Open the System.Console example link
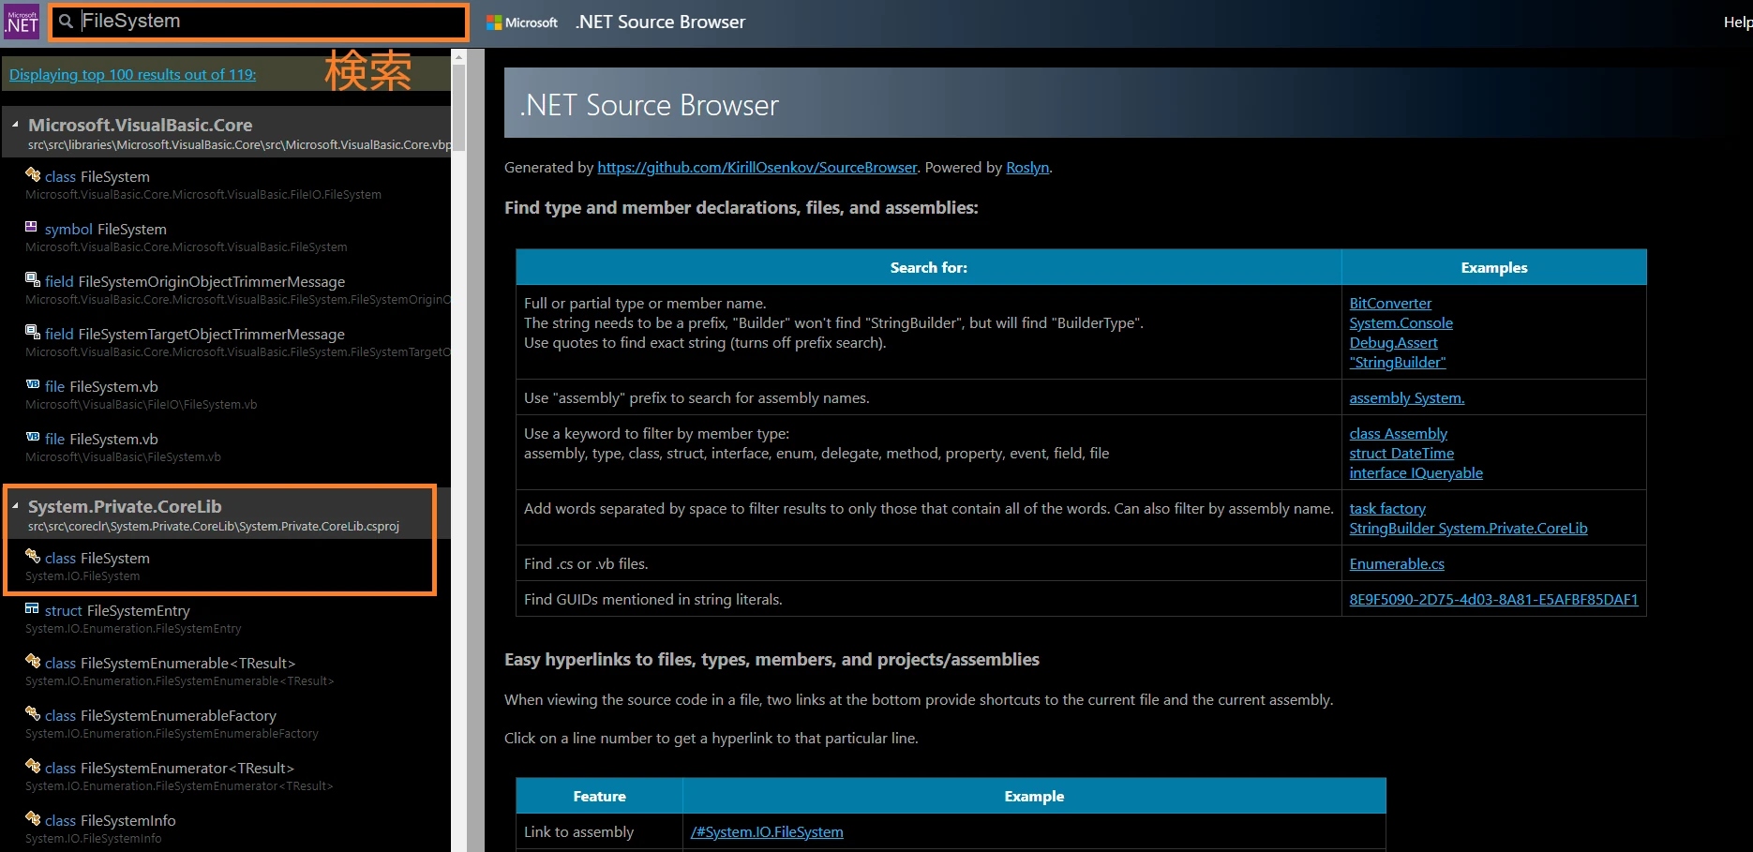This screenshot has height=852, width=1753. point(1401,322)
